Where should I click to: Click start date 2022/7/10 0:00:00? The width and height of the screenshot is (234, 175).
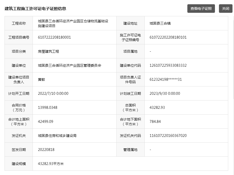[x=53, y=94]
